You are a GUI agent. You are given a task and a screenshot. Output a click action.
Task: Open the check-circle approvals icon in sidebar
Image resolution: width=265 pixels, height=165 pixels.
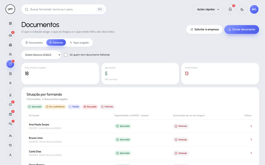click(x=10, y=105)
